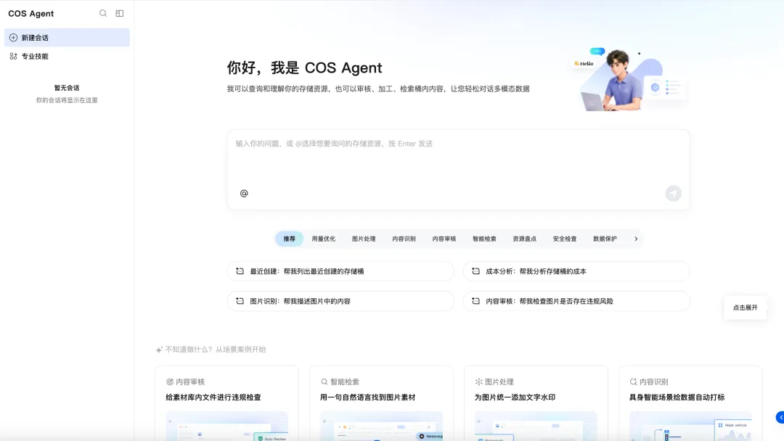Select the 数据保护 tab
This screenshot has height=441, width=784.
605,239
